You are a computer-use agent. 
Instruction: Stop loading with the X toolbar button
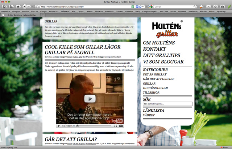pos(208,7)
